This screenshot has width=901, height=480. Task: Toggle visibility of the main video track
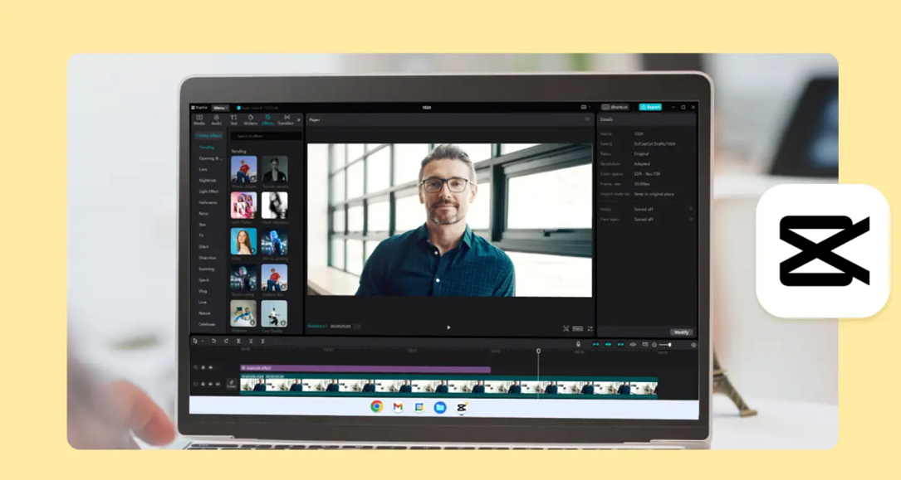tap(211, 385)
